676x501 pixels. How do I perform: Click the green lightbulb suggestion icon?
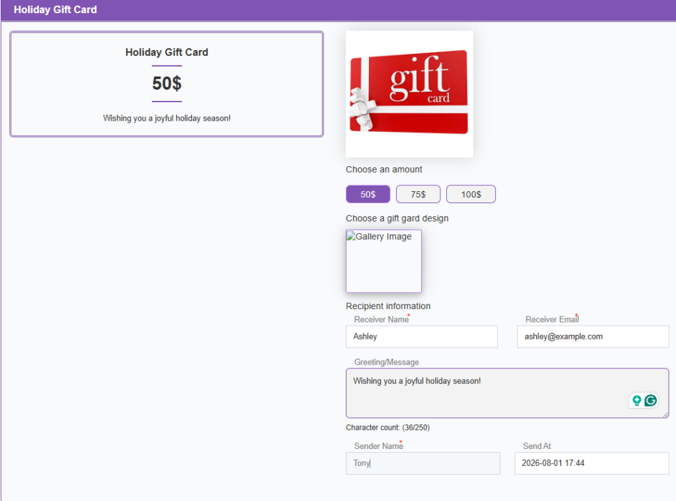(x=637, y=401)
